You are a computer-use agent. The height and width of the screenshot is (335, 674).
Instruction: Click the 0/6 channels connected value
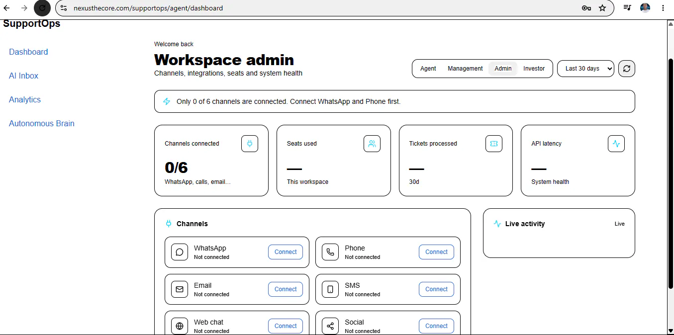pos(176,167)
